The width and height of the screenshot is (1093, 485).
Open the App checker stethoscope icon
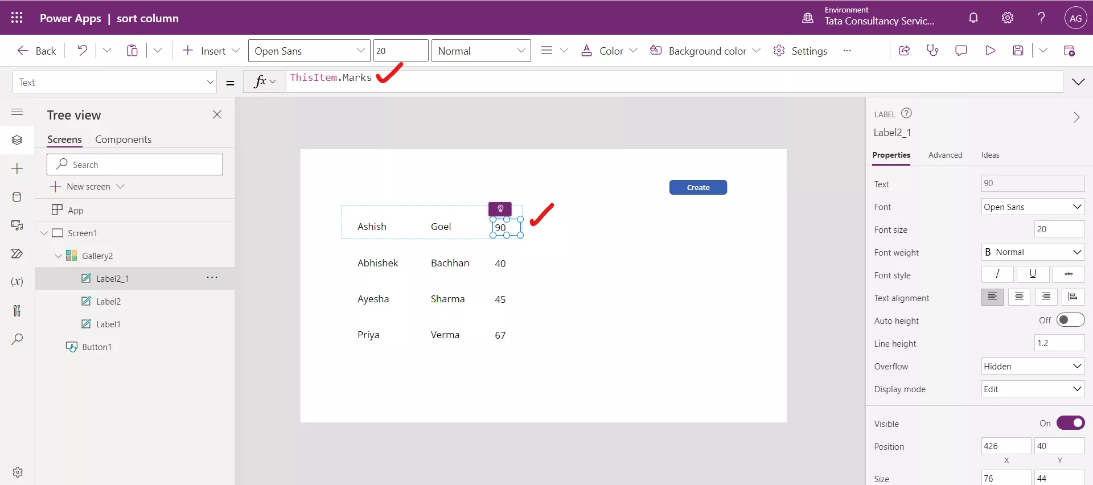pyautogui.click(x=932, y=51)
